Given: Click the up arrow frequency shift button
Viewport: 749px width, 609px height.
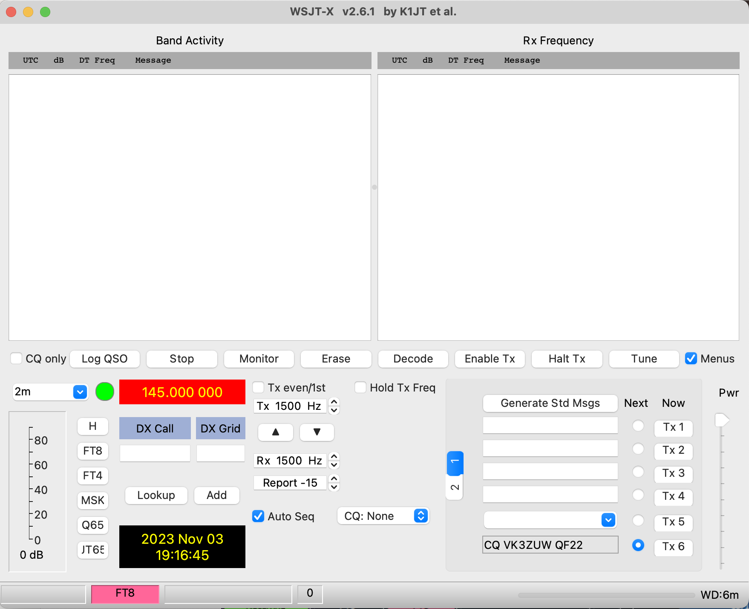Looking at the screenshot, I should click(x=275, y=432).
